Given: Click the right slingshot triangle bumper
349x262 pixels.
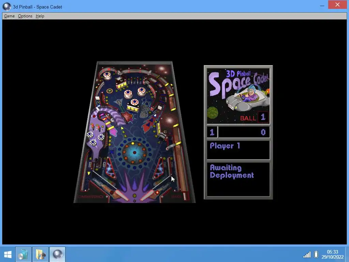Looking at the screenshot, I should 159,168.
